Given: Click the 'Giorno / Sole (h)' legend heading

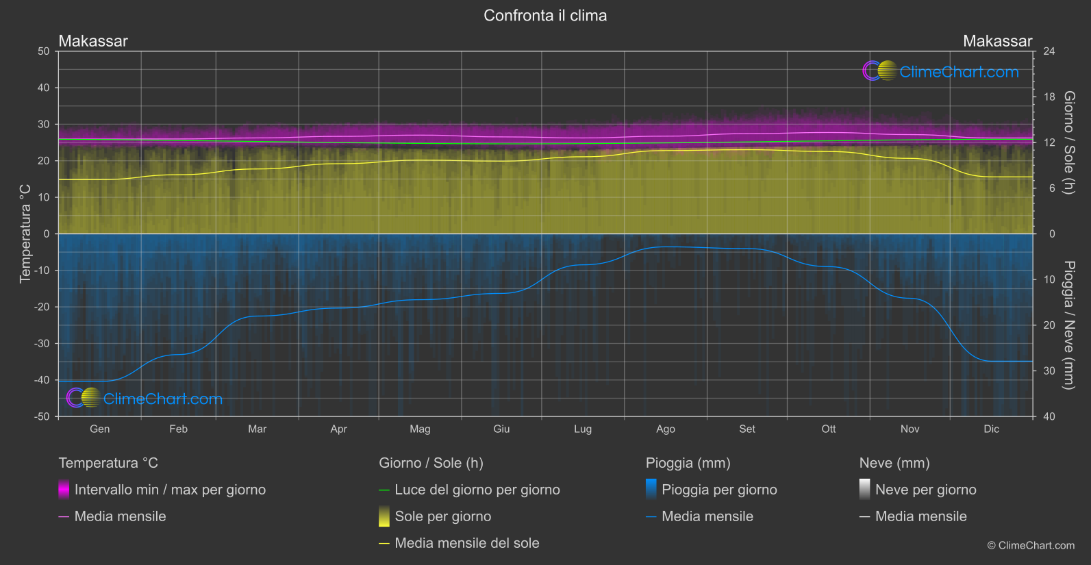Looking at the screenshot, I should [431, 463].
